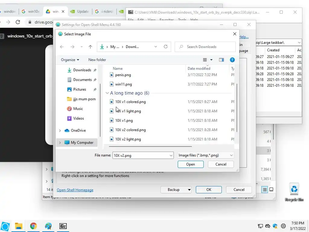Navigate up one folder level
The image size is (309, 232).
[x=90, y=47]
